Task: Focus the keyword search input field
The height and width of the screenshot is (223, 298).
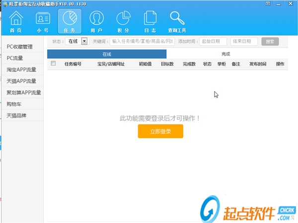Action: click(142, 41)
